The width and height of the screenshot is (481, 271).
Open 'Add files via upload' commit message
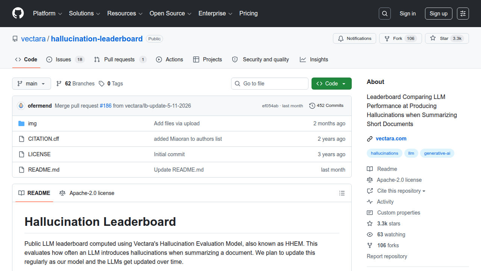pyautogui.click(x=177, y=123)
